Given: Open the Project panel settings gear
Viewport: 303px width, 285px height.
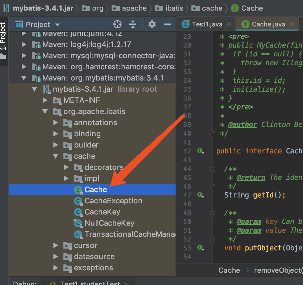Looking at the screenshot, I should tap(152, 24).
